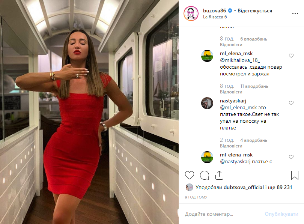Open comments via the speech bubble icon
This screenshot has width=304, height=224.
[204, 175]
